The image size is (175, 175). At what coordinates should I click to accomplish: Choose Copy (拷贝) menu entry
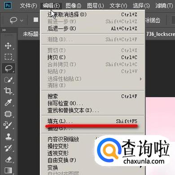click(92, 57)
